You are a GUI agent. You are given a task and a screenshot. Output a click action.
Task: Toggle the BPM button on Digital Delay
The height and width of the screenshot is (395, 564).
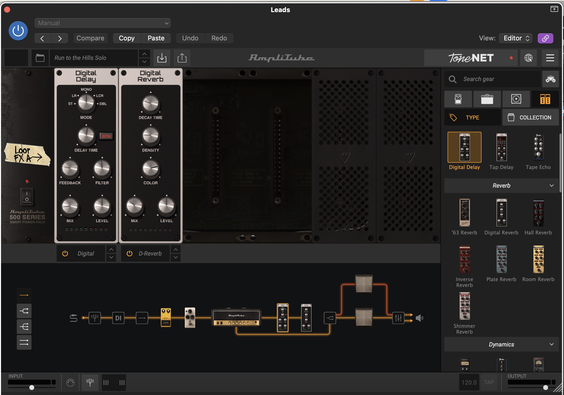coord(106,136)
